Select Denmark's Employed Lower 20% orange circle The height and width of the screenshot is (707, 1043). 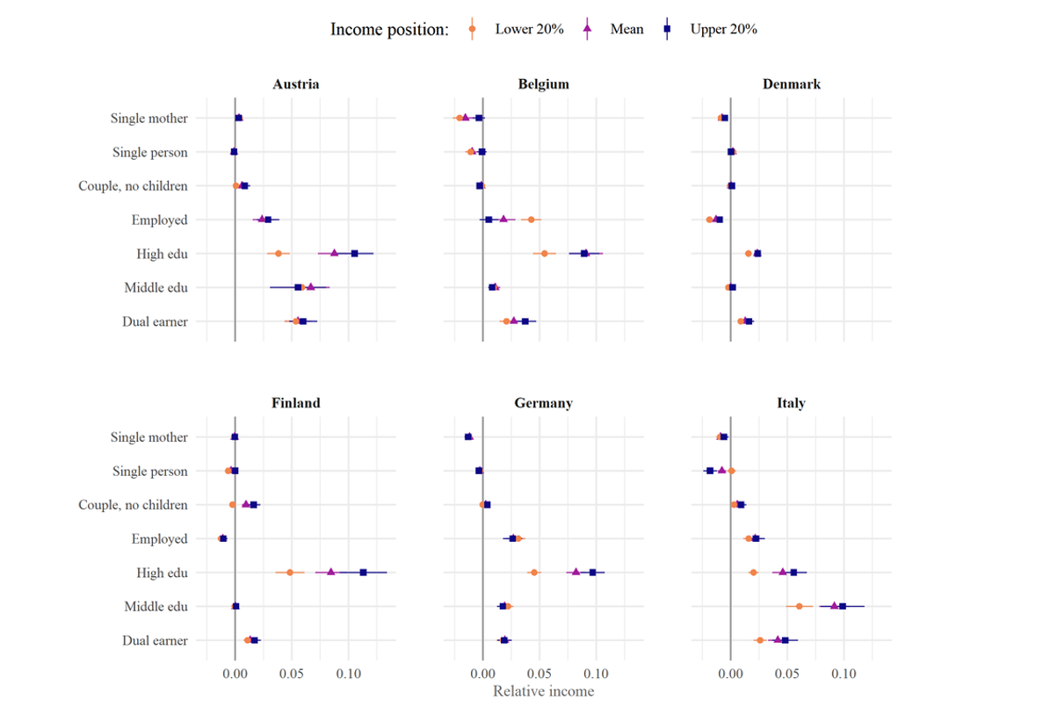coord(709,220)
